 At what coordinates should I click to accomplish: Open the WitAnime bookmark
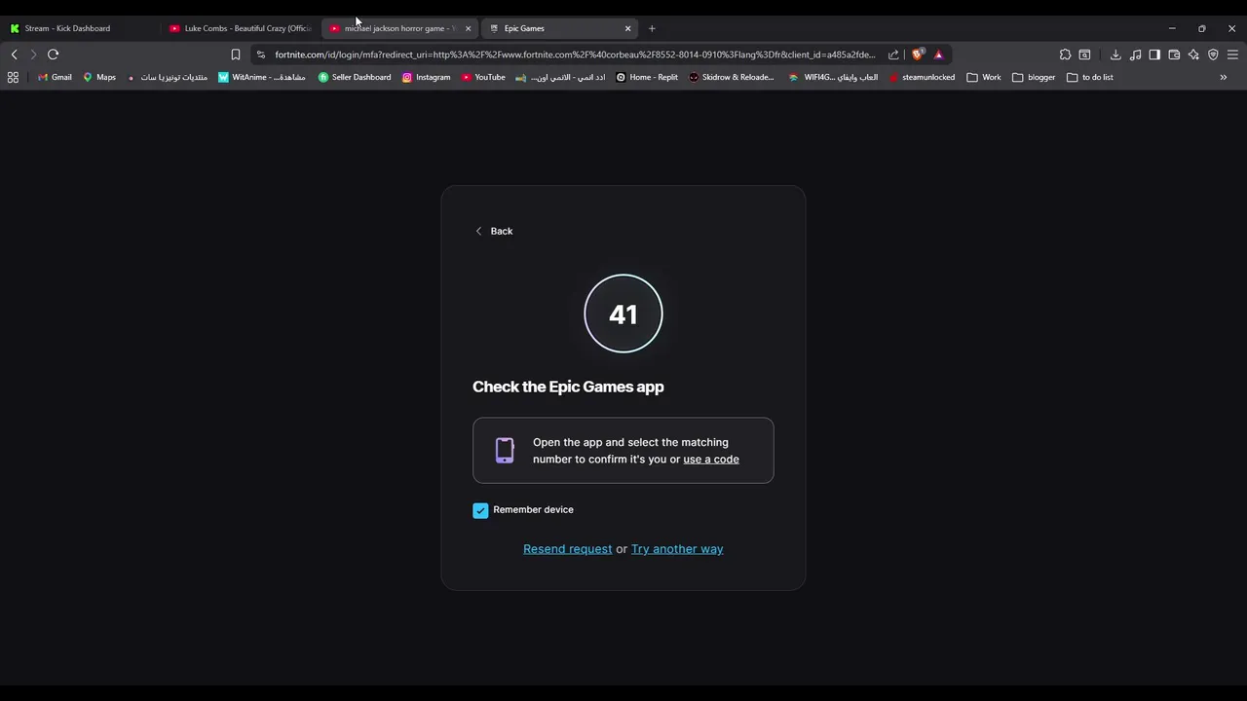tap(262, 77)
